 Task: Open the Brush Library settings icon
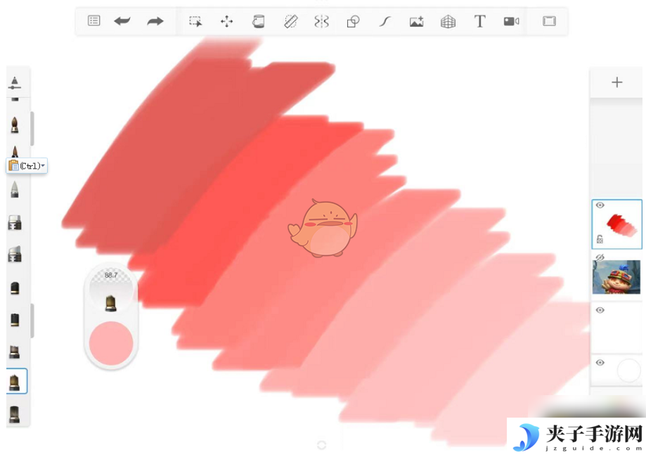15,83
